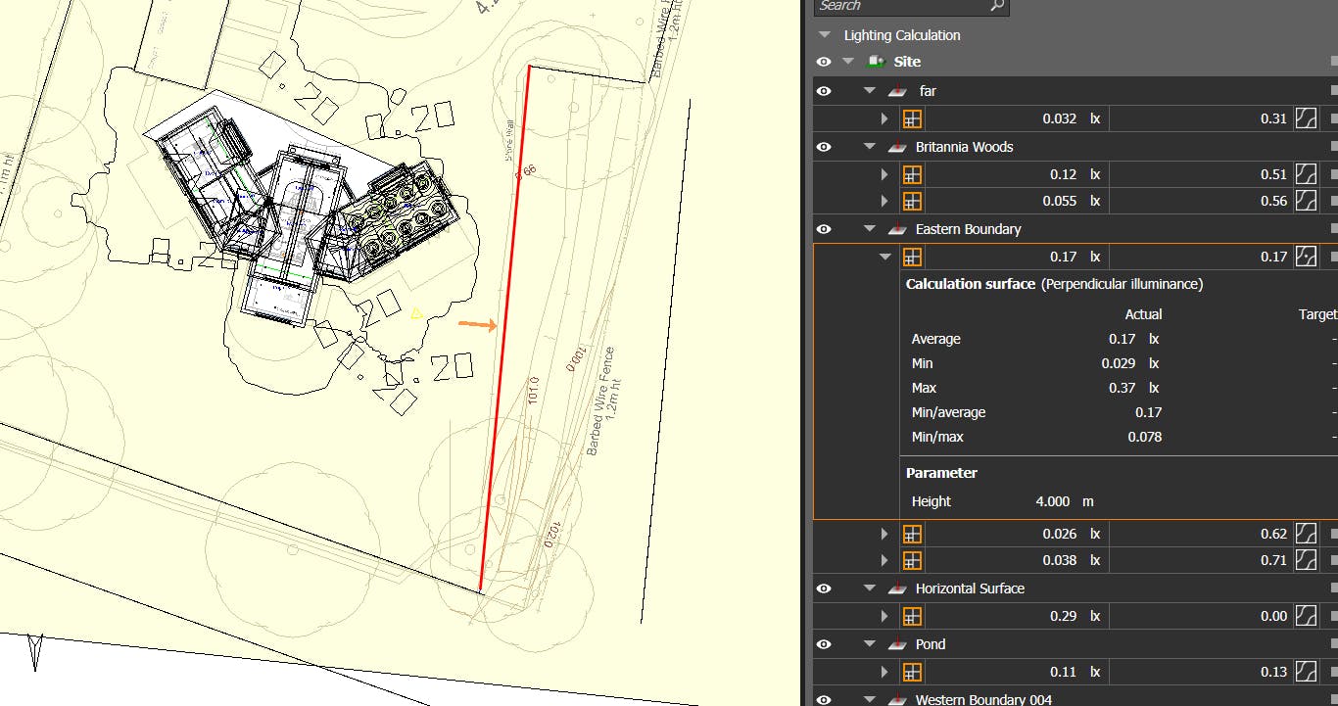Click grid icon in Horizontal Surface 0.29 lx row
Screen dimensions: 1338x706
pos(912,616)
